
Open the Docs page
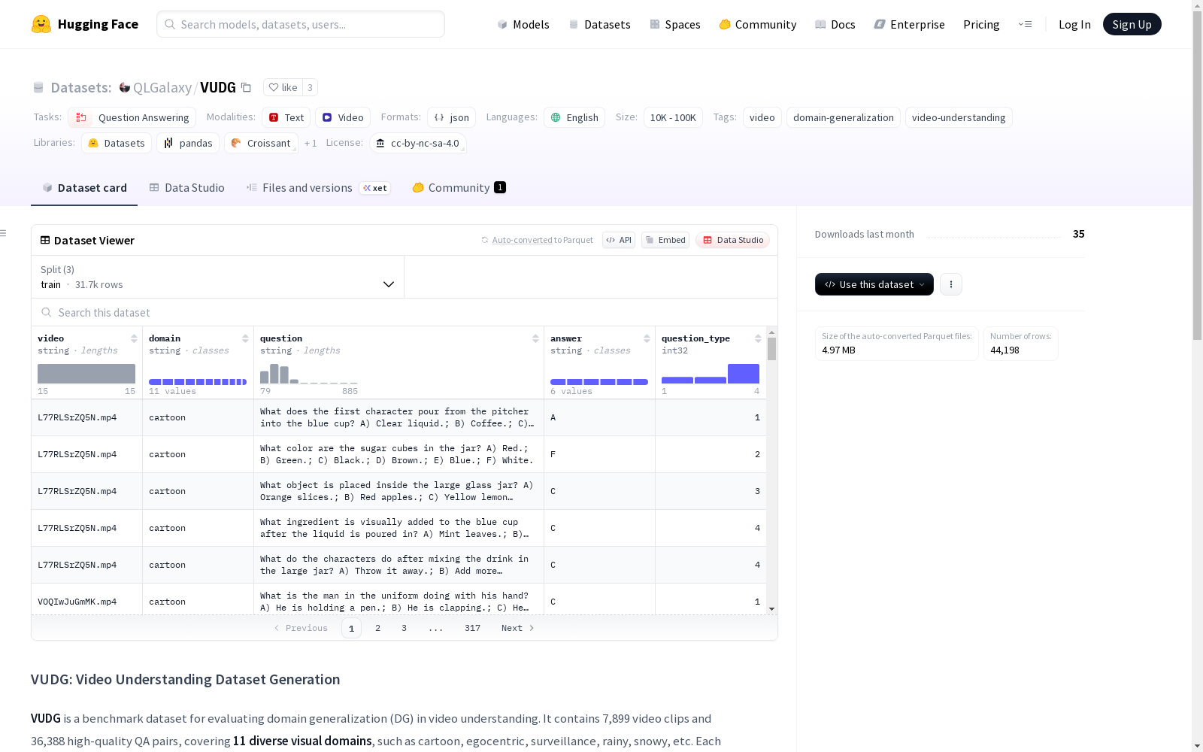(835, 24)
